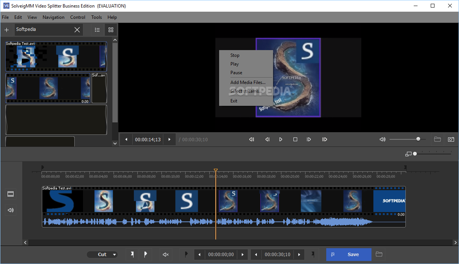This screenshot has width=459, height=264.
Task: Add a left marker flag
Action: click(x=132, y=255)
